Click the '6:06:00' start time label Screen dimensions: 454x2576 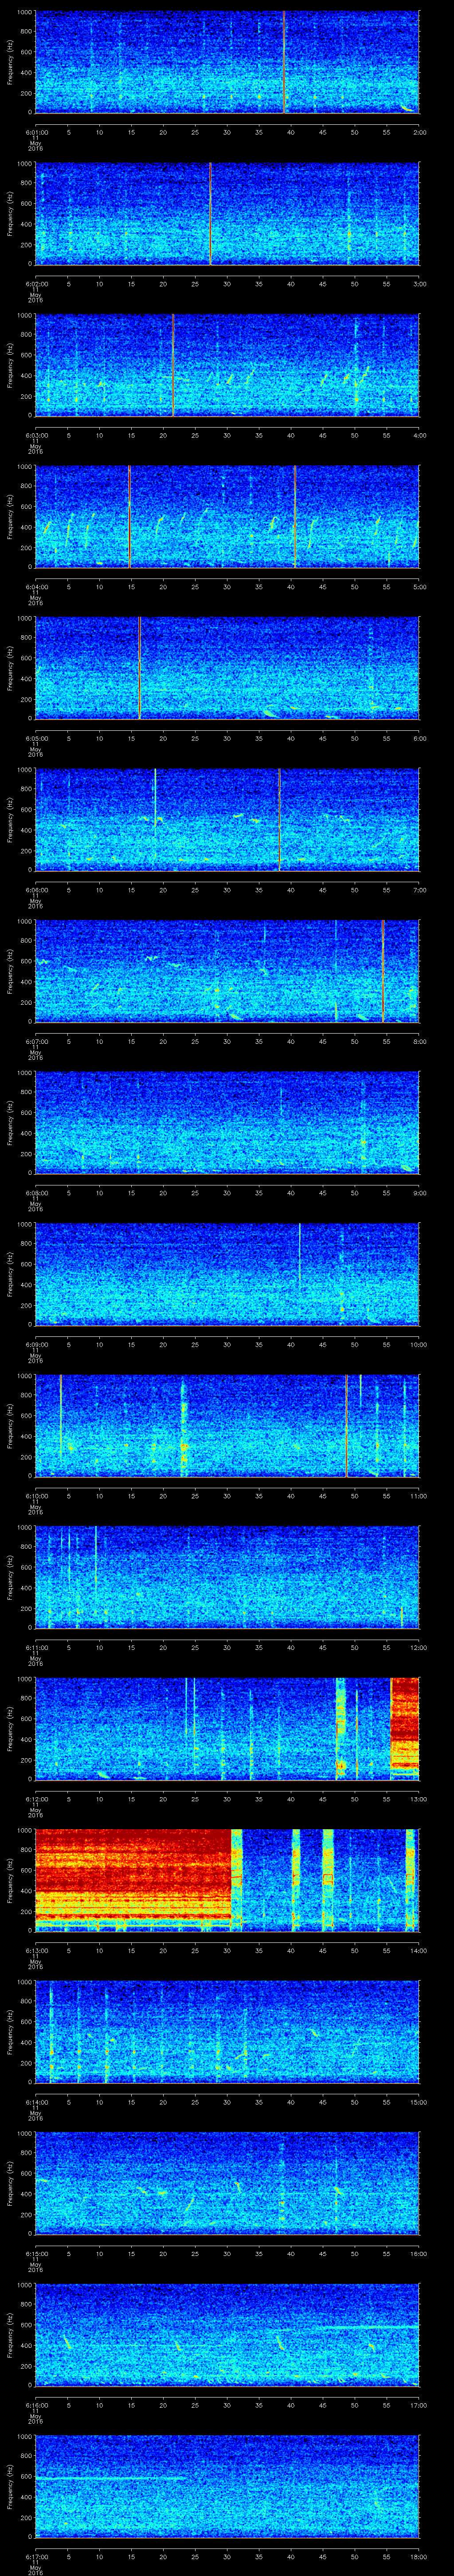[37, 890]
